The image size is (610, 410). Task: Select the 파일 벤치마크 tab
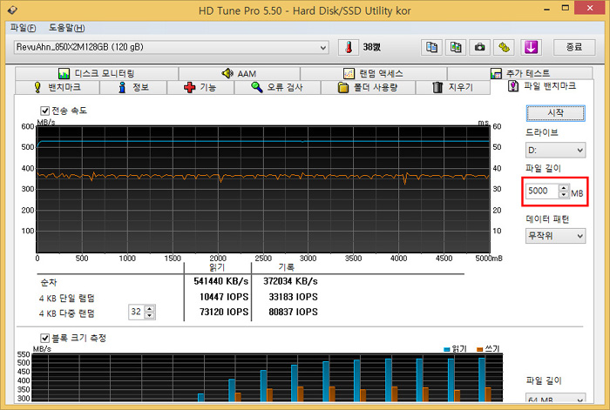(x=542, y=86)
